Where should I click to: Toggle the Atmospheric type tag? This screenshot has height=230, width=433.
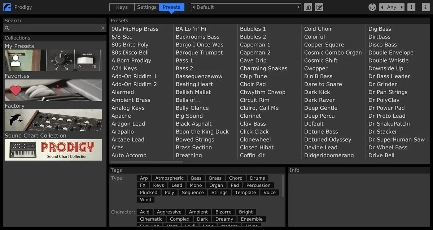170,178
